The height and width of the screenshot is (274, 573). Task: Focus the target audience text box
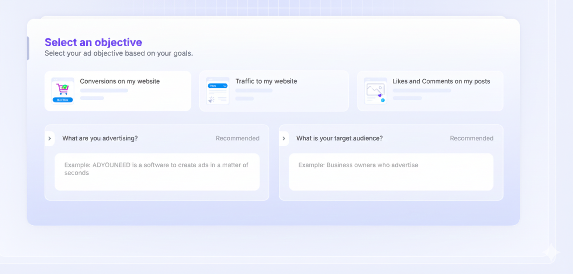[x=391, y=172]
